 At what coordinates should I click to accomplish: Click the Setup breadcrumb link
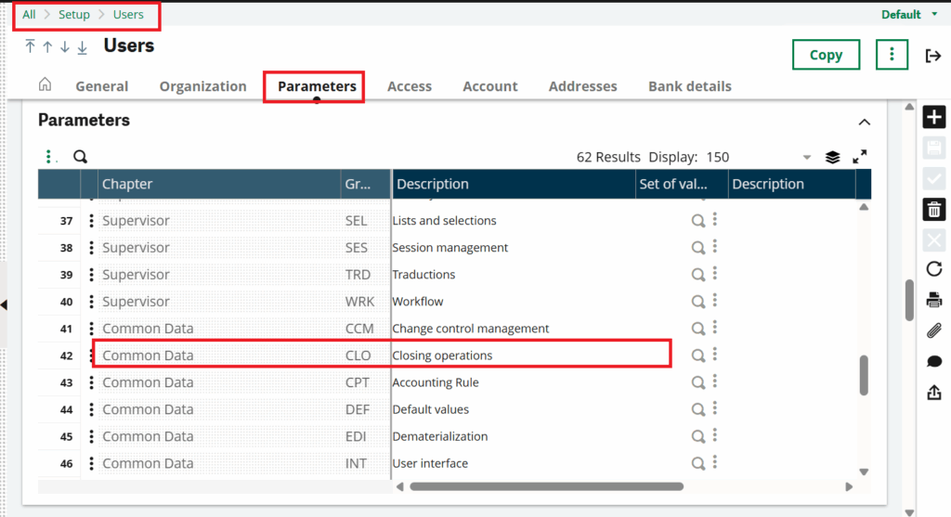74,15
